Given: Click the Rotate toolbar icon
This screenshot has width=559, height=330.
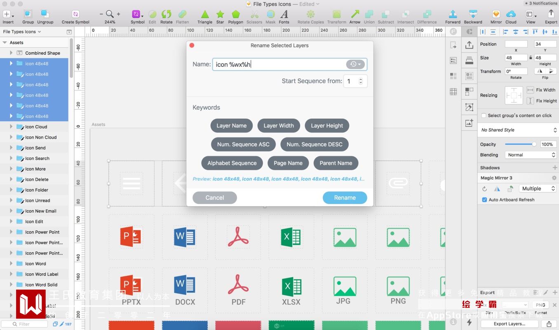Looking at the screenshot, I should pos(166,16).
